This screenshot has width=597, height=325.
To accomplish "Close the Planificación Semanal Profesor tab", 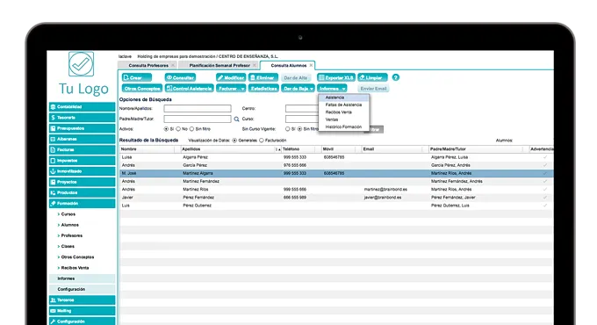I will pyautogui.click(x=255, y=65).
